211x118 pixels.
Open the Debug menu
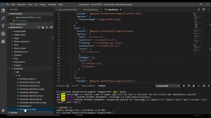(43, 4)
